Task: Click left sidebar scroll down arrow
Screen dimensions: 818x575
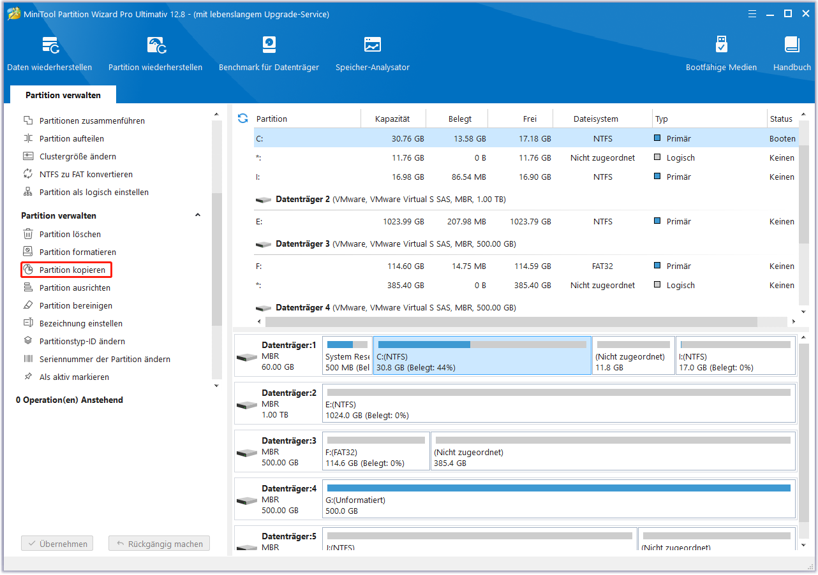Action: tap(216, 386)
